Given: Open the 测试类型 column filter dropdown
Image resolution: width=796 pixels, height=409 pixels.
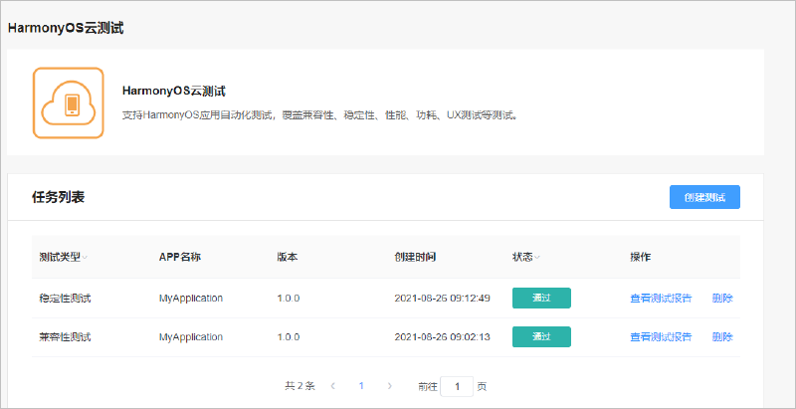Looking at the screenshot, I should coord(85,258).
